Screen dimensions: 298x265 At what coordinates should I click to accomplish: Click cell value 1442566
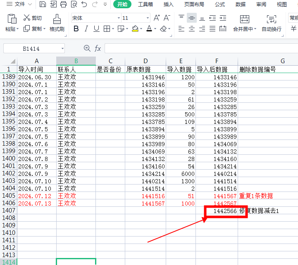point(217,211)
